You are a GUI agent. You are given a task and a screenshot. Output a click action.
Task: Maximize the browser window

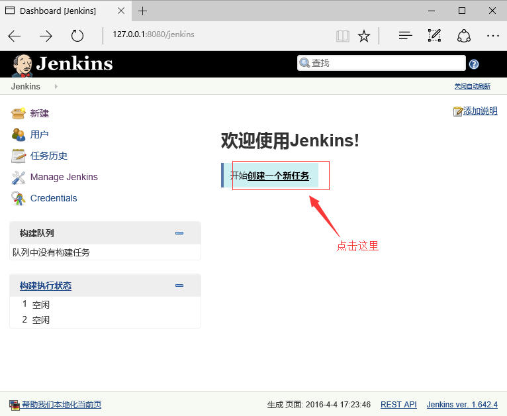[462, 11]
